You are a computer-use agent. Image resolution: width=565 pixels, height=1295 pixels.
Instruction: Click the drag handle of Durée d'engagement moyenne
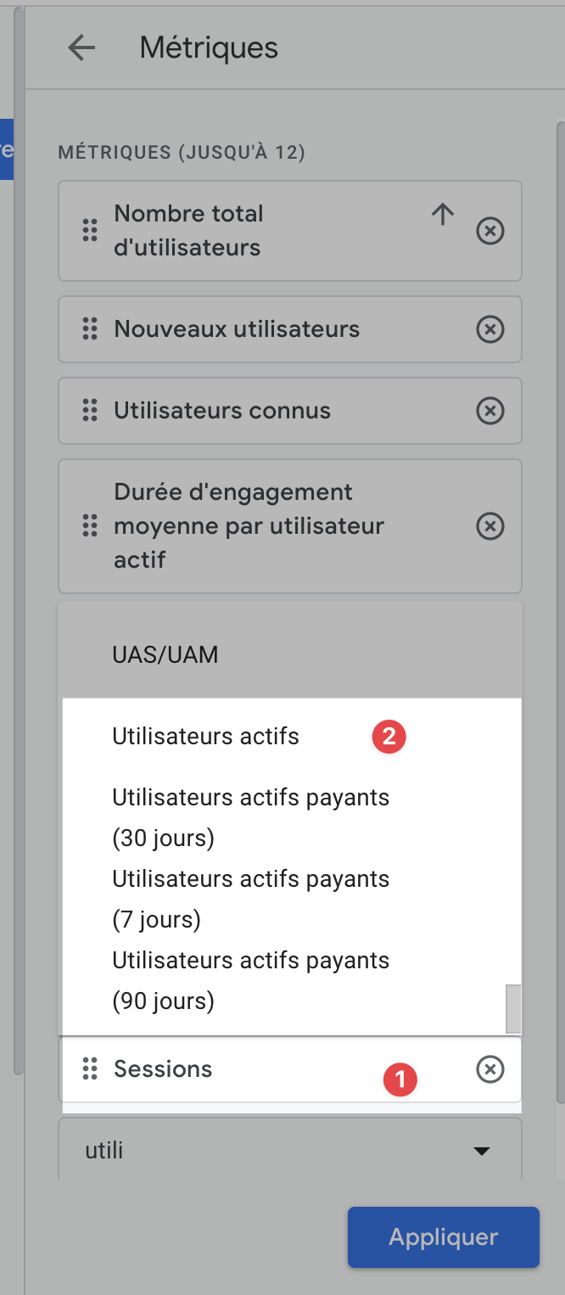tap(89, 526)
